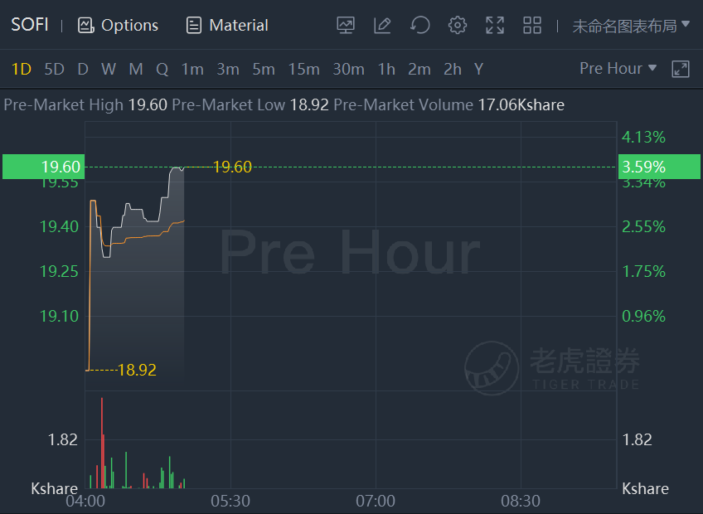
Task: Select the 1D timeframe
Action: (21, 69)
